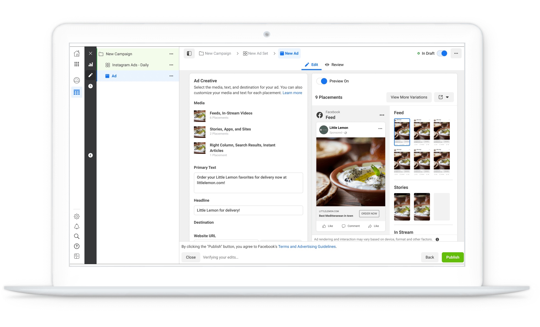Open the history clock icon

(x=90, y=86)
